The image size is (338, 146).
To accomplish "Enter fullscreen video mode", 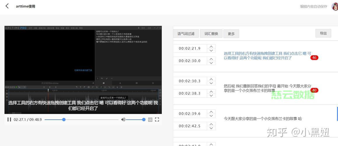I will (x=157, y=119).
